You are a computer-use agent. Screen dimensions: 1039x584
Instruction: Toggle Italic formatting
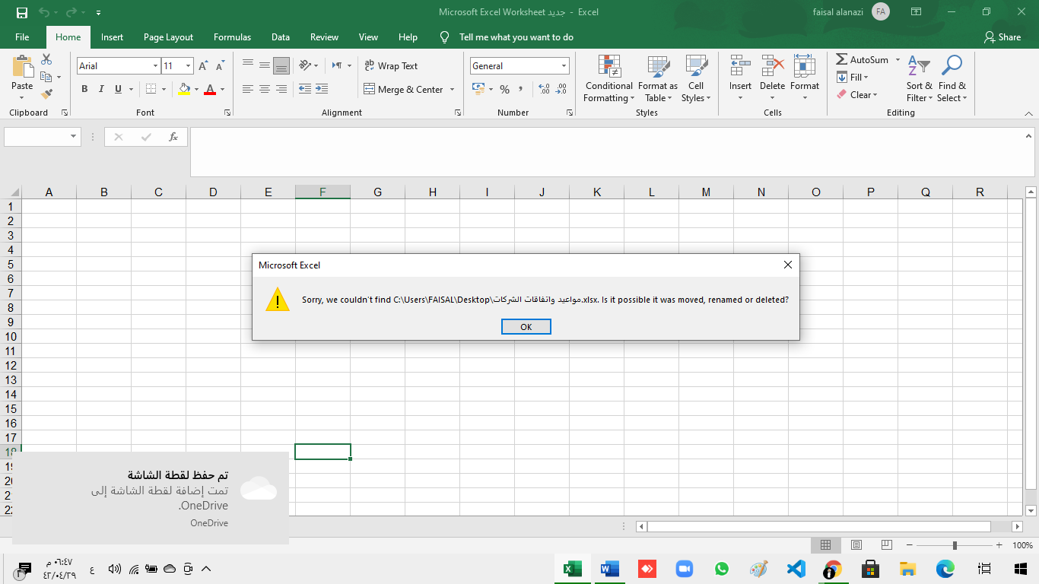tap(101, 89)
